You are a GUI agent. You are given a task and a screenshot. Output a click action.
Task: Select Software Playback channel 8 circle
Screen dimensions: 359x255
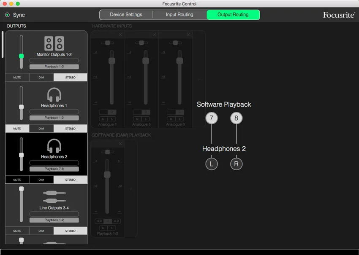[236, 118]
